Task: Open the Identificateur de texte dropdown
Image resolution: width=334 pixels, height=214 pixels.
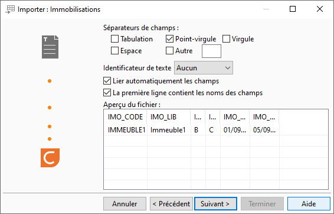Action: coord(204,68)
